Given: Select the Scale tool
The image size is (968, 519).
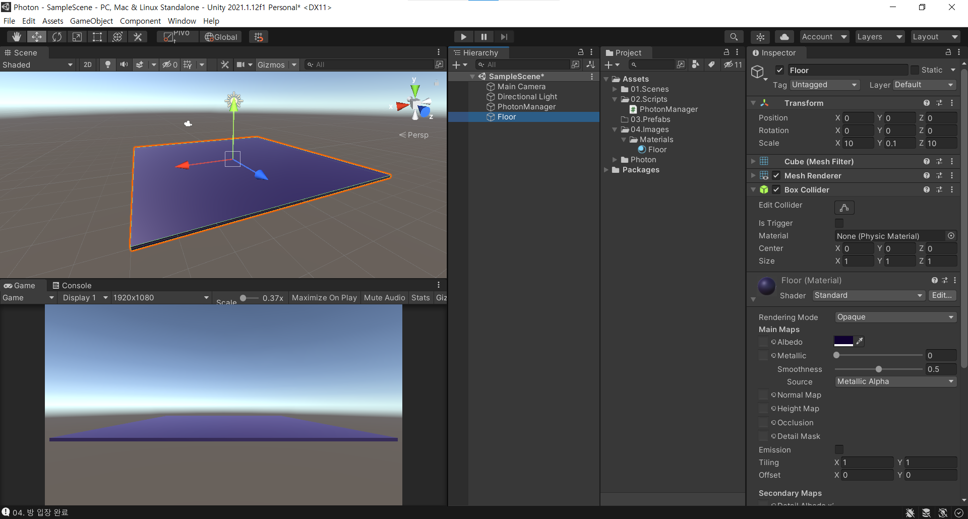Looking at the screenshot, I should [77, 37].
